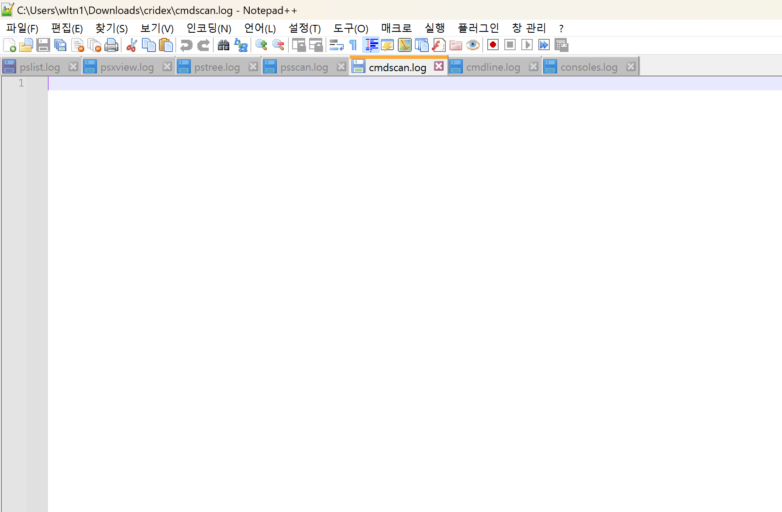Open Function List toolbar icon

pos(439,45)
